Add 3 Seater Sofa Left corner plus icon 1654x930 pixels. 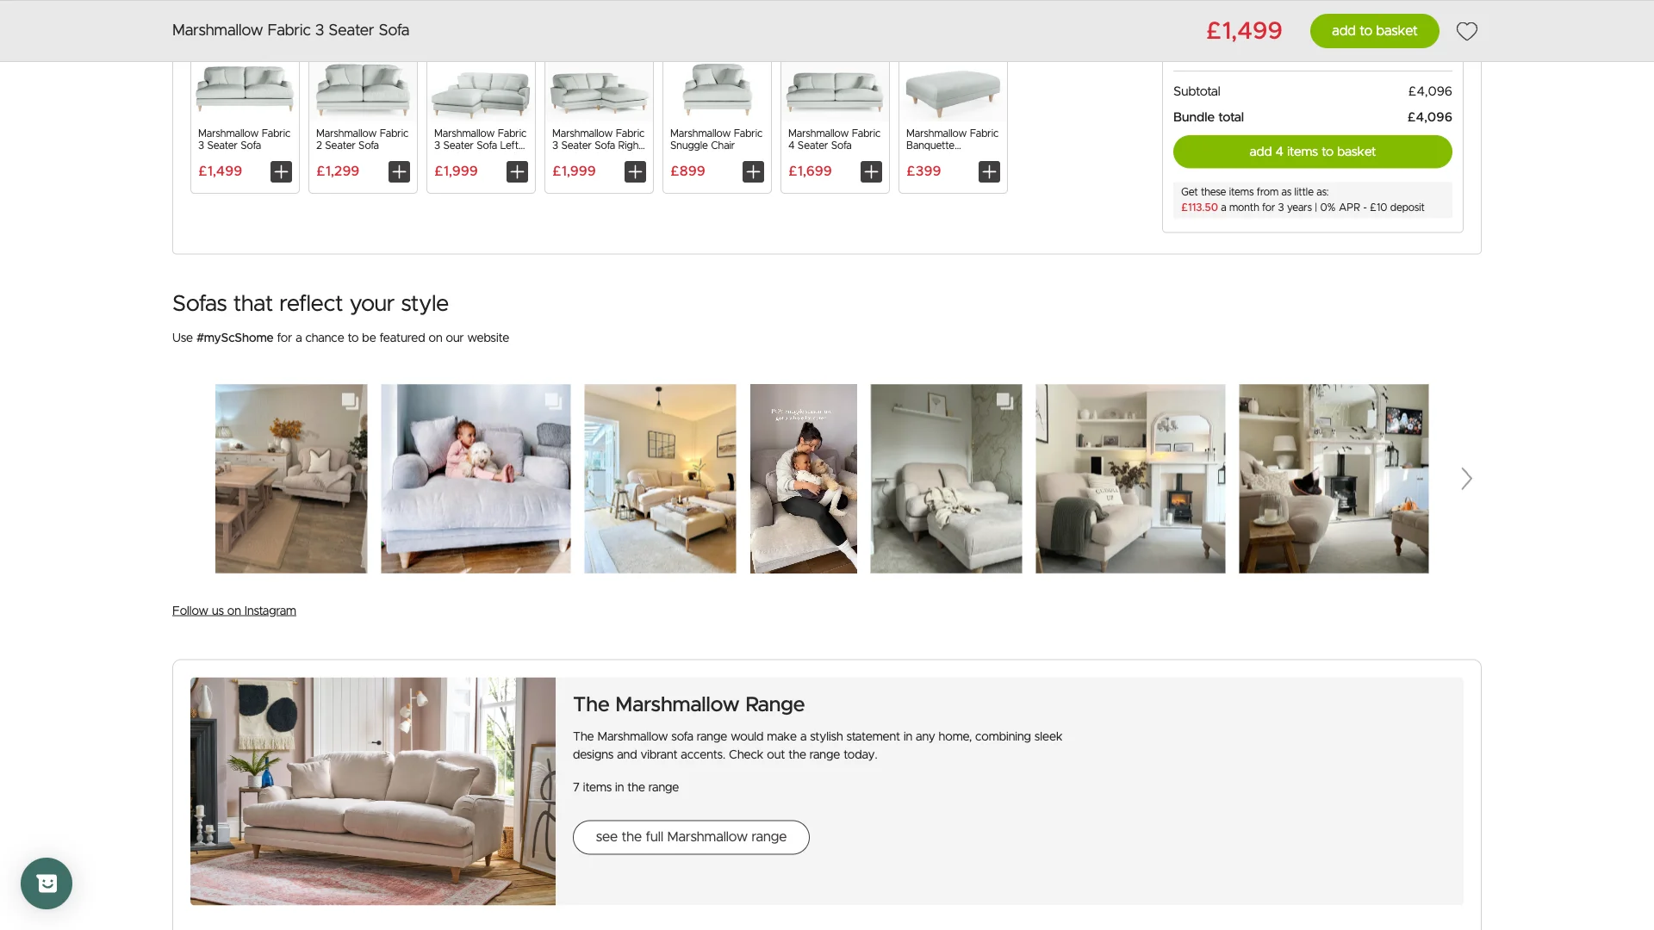[517, 171]
